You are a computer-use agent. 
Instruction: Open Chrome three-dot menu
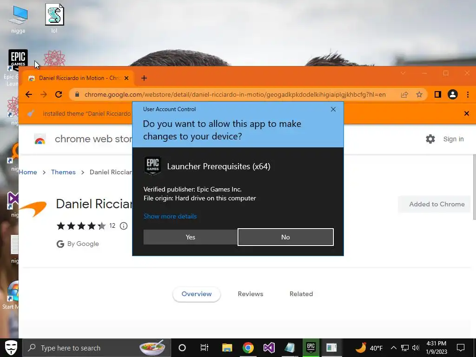click(468, 95)
